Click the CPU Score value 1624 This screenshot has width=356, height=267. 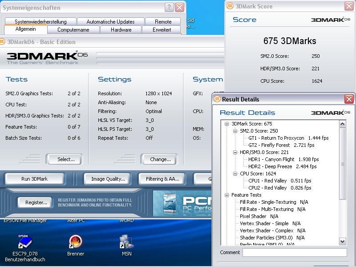click(x=317, y=81)
